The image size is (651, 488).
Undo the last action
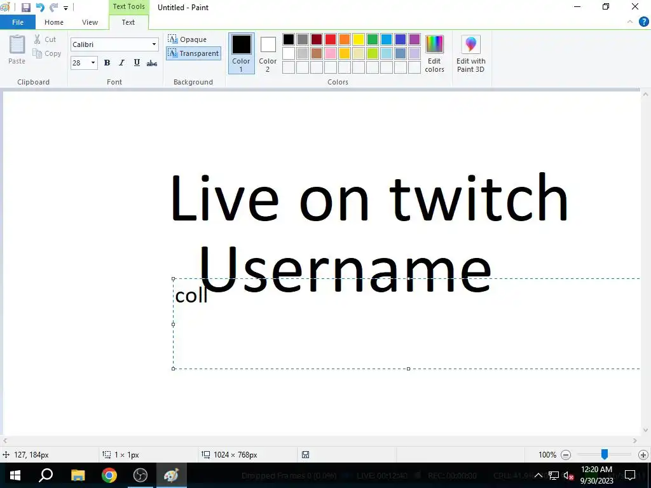pyautogui.click(x=40, y=8)
